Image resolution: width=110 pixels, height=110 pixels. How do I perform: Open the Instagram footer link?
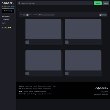point(37,91)
